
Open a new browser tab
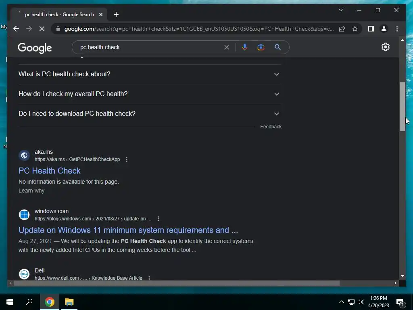pos(116,15)
